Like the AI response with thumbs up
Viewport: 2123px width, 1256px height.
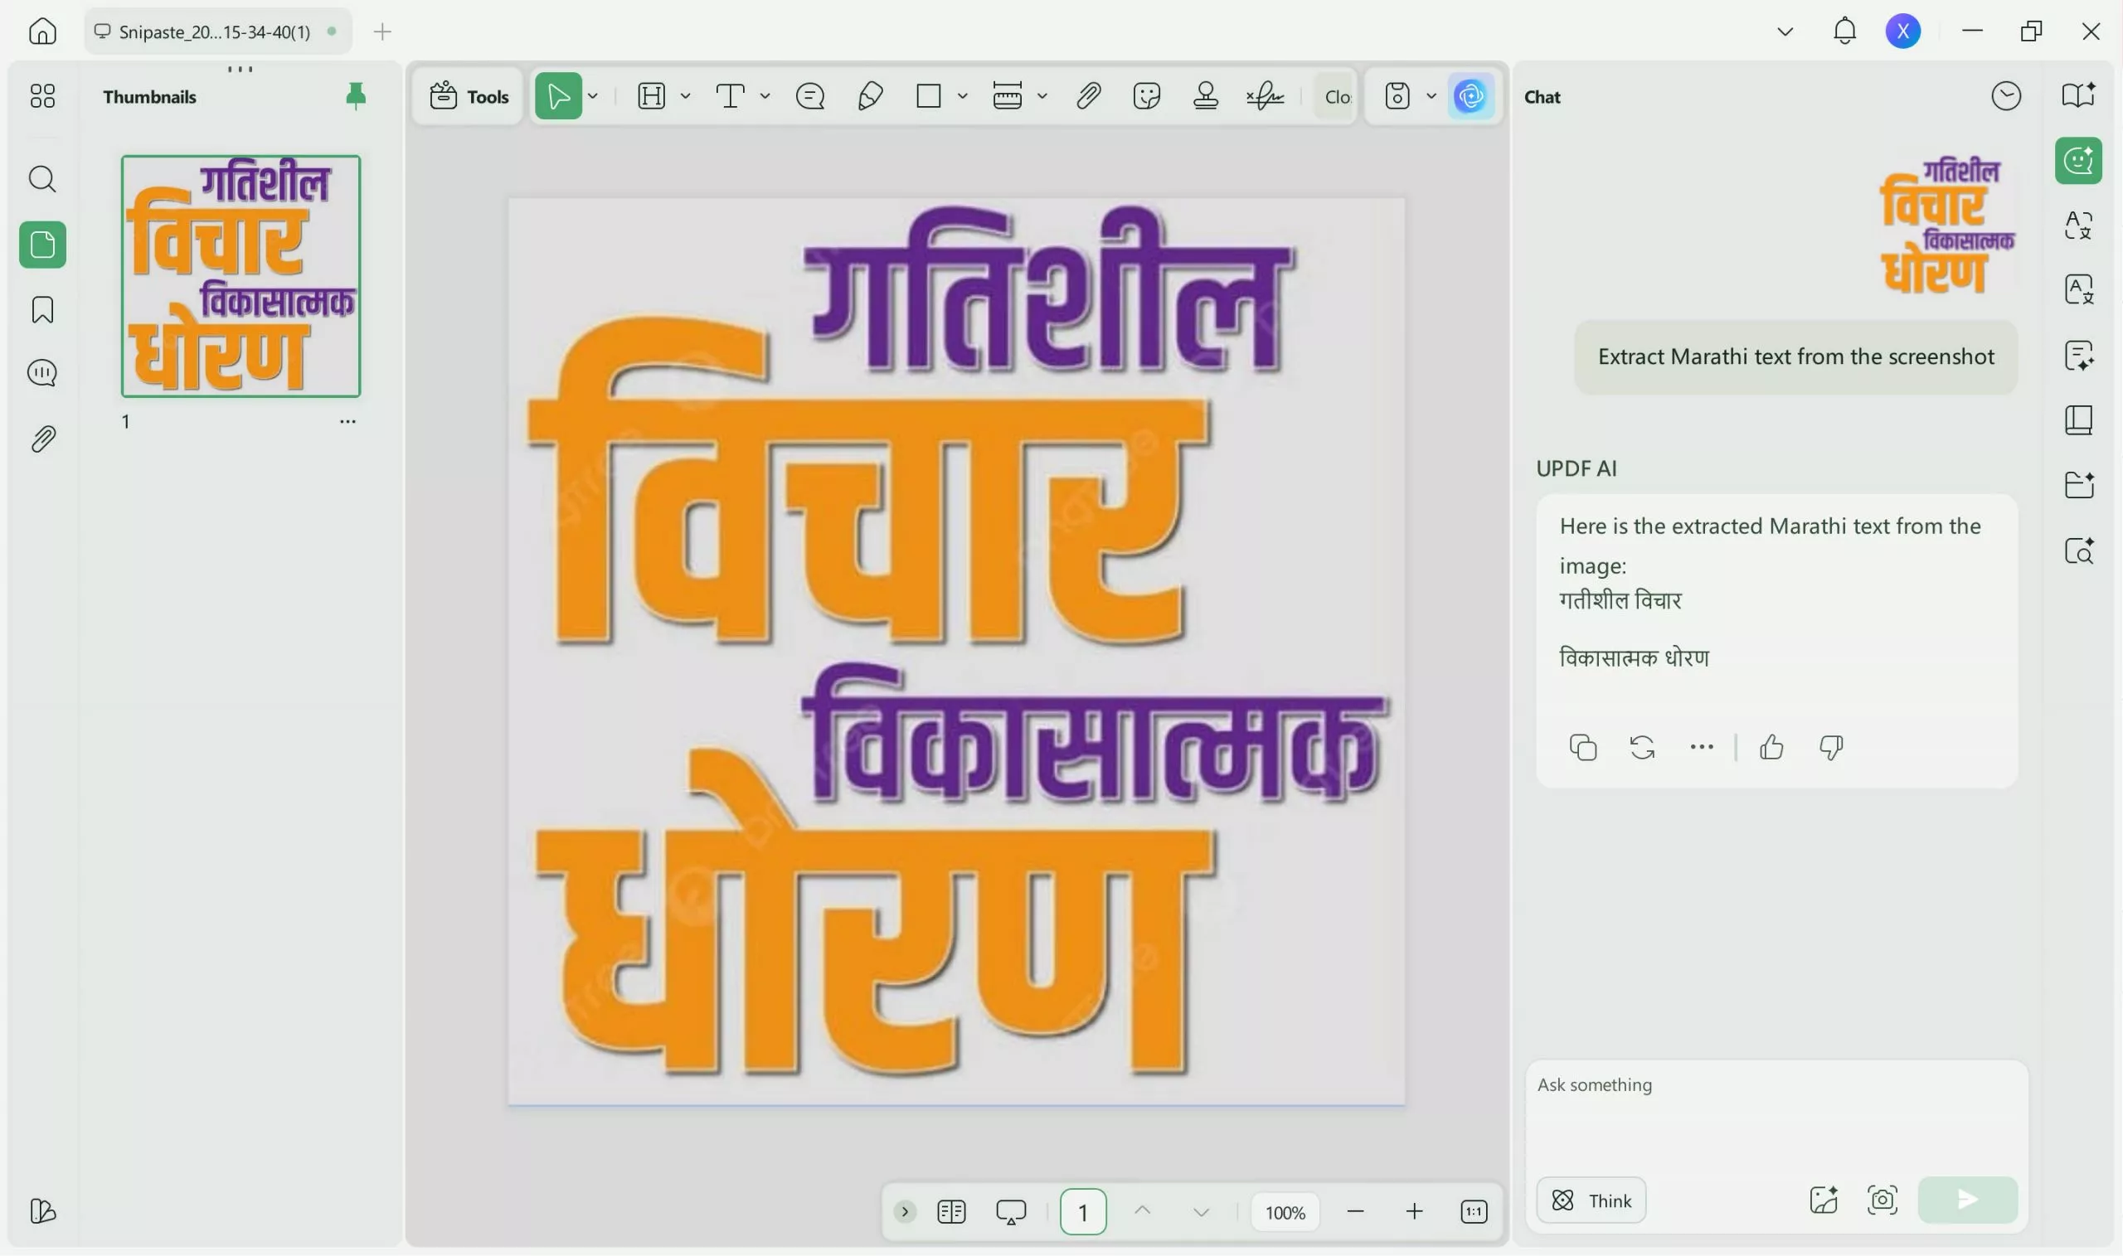pyautogui.click(x=1771, y=748)
